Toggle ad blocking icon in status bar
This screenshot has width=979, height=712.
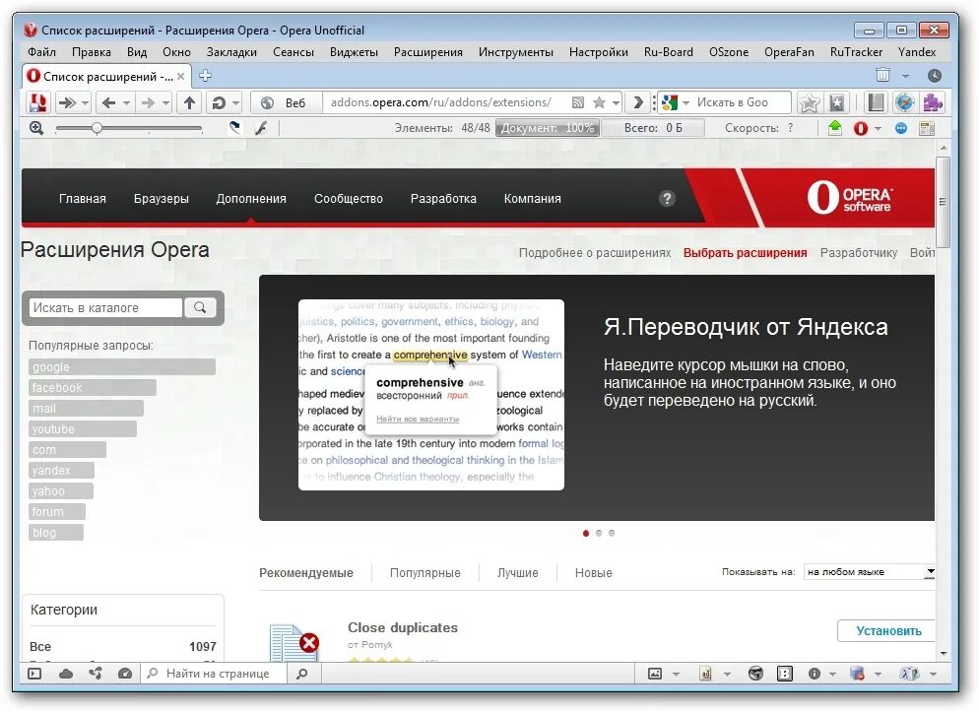coord(706,674)
